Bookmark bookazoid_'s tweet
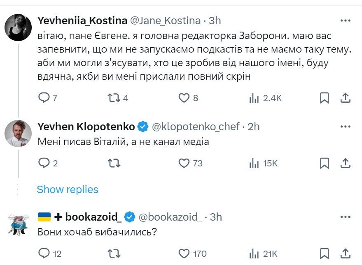The image size is (362, 265). tap(325, 253)
